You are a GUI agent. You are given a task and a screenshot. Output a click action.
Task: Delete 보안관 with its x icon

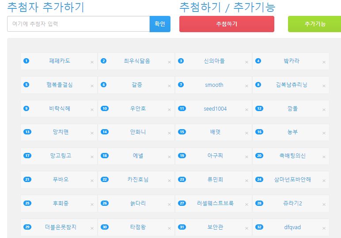coord(246,228)
